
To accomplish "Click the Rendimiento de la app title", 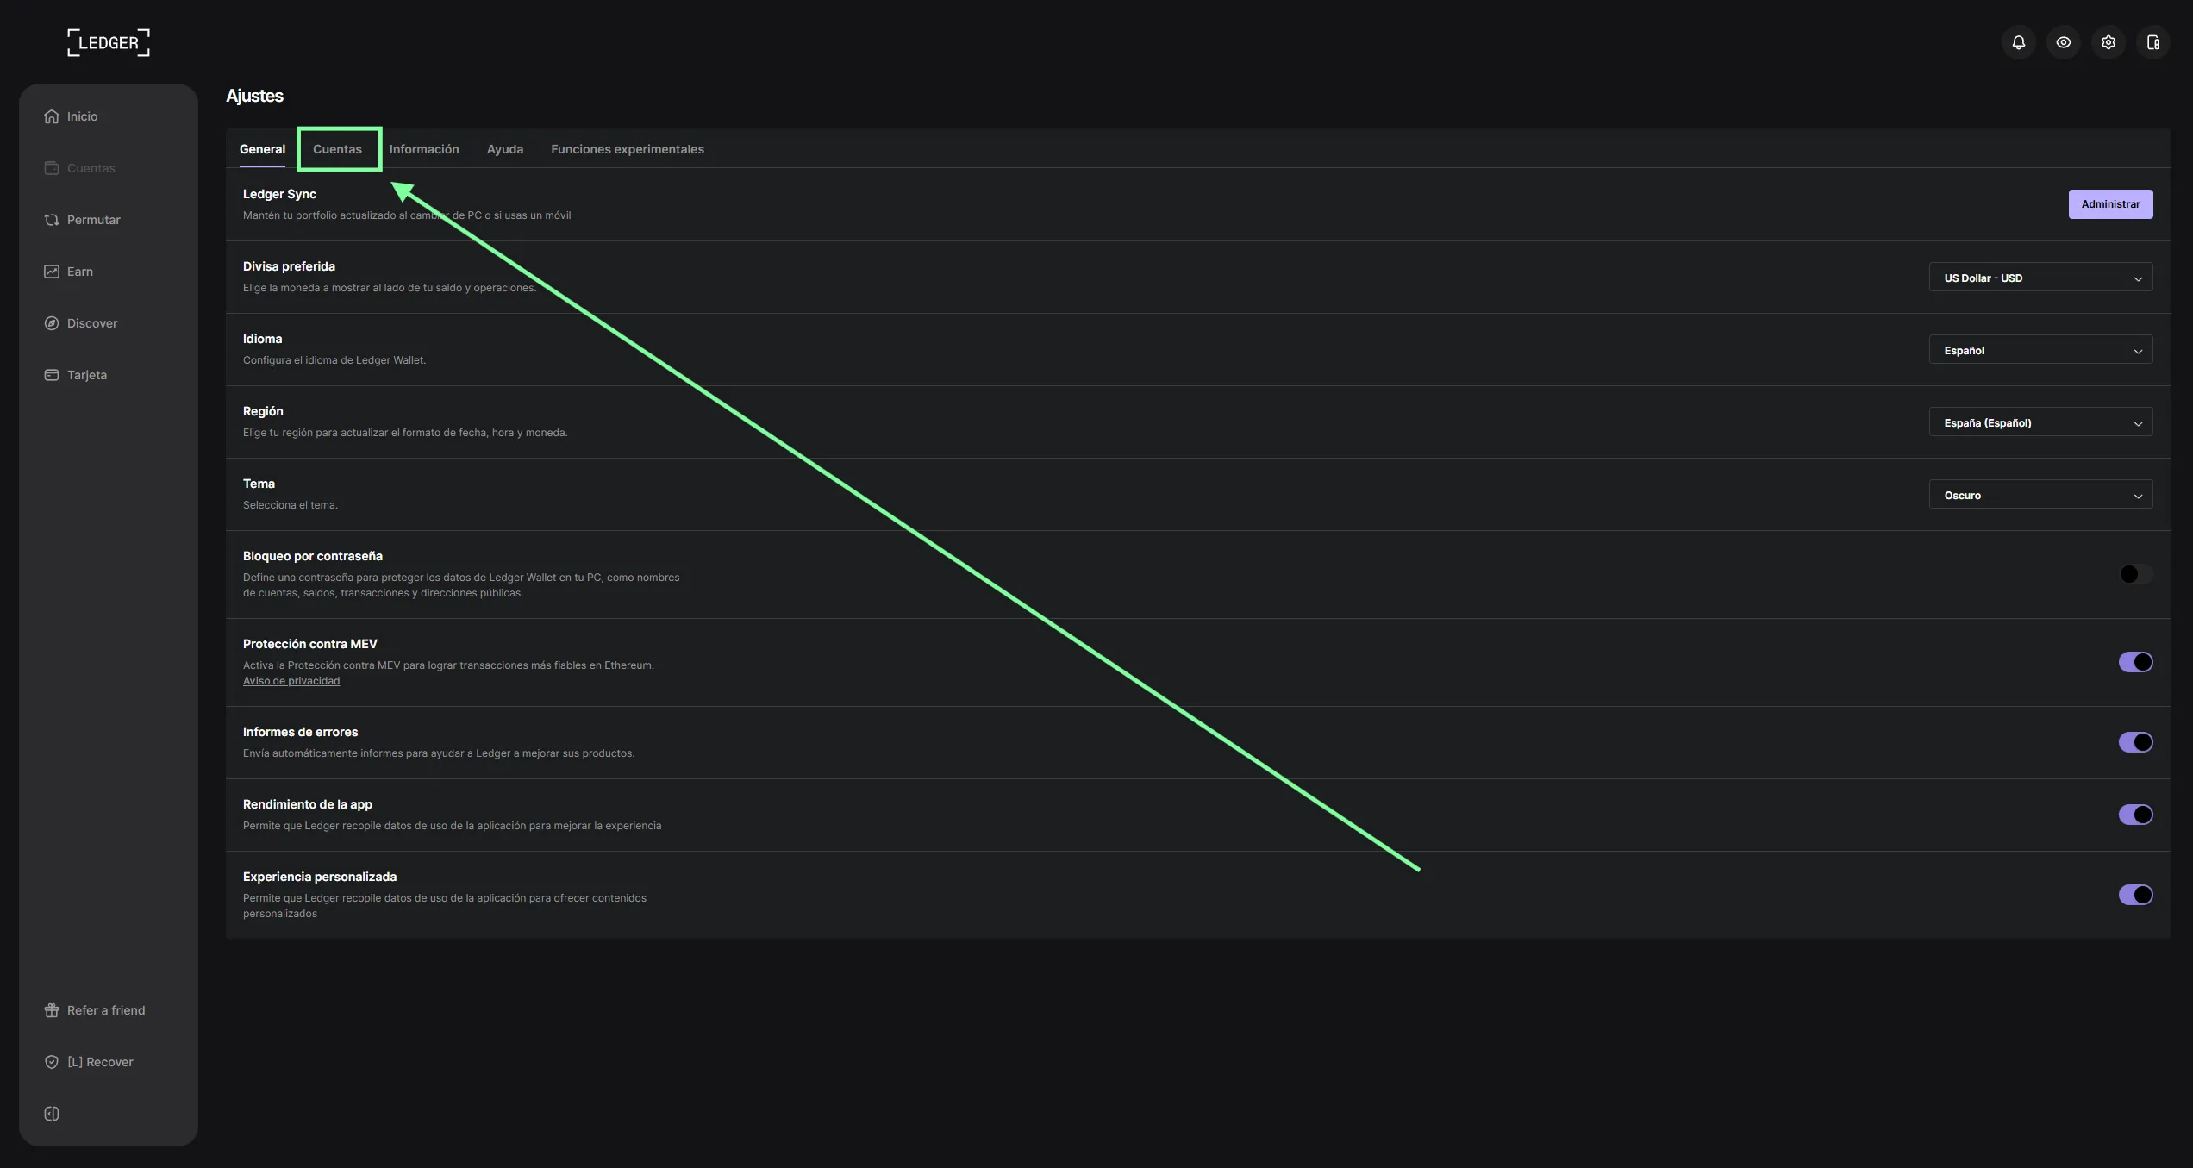I will point(308,804).
